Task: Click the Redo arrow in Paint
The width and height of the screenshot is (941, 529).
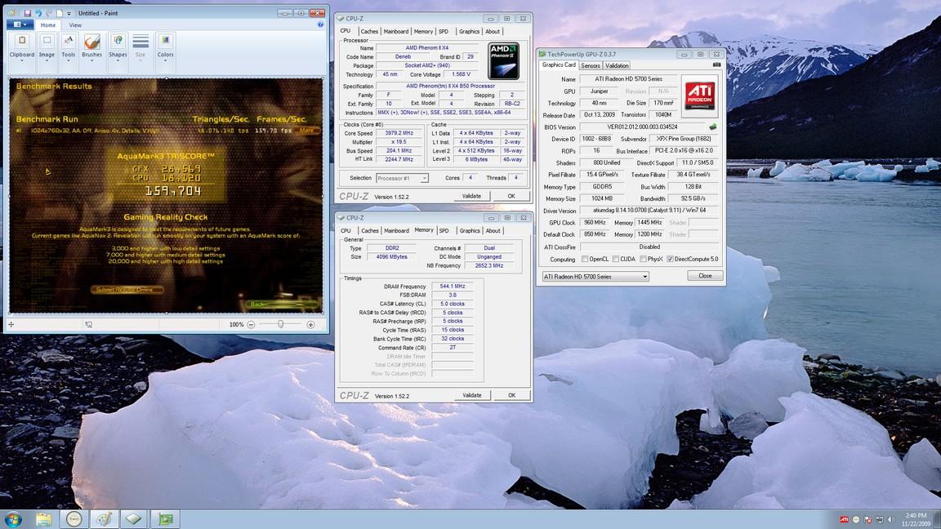Action: click(49, 12)
